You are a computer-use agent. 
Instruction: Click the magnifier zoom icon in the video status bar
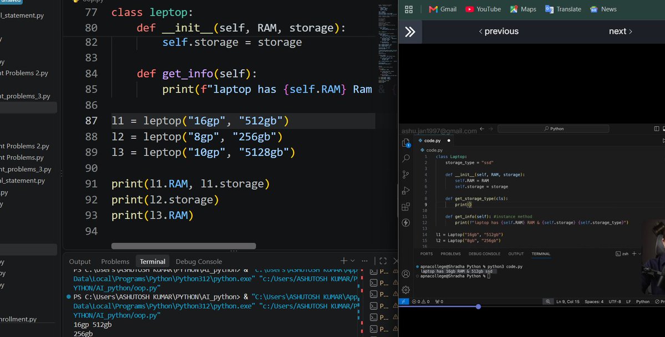coord(548,302)
